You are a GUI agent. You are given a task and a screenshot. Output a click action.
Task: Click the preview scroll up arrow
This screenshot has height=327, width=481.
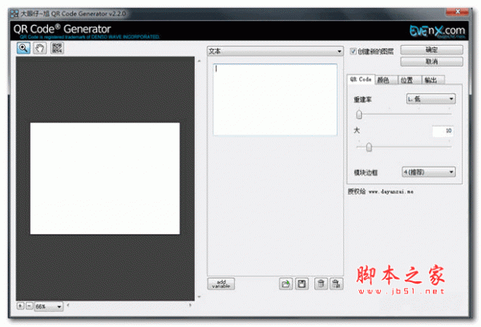199,61
